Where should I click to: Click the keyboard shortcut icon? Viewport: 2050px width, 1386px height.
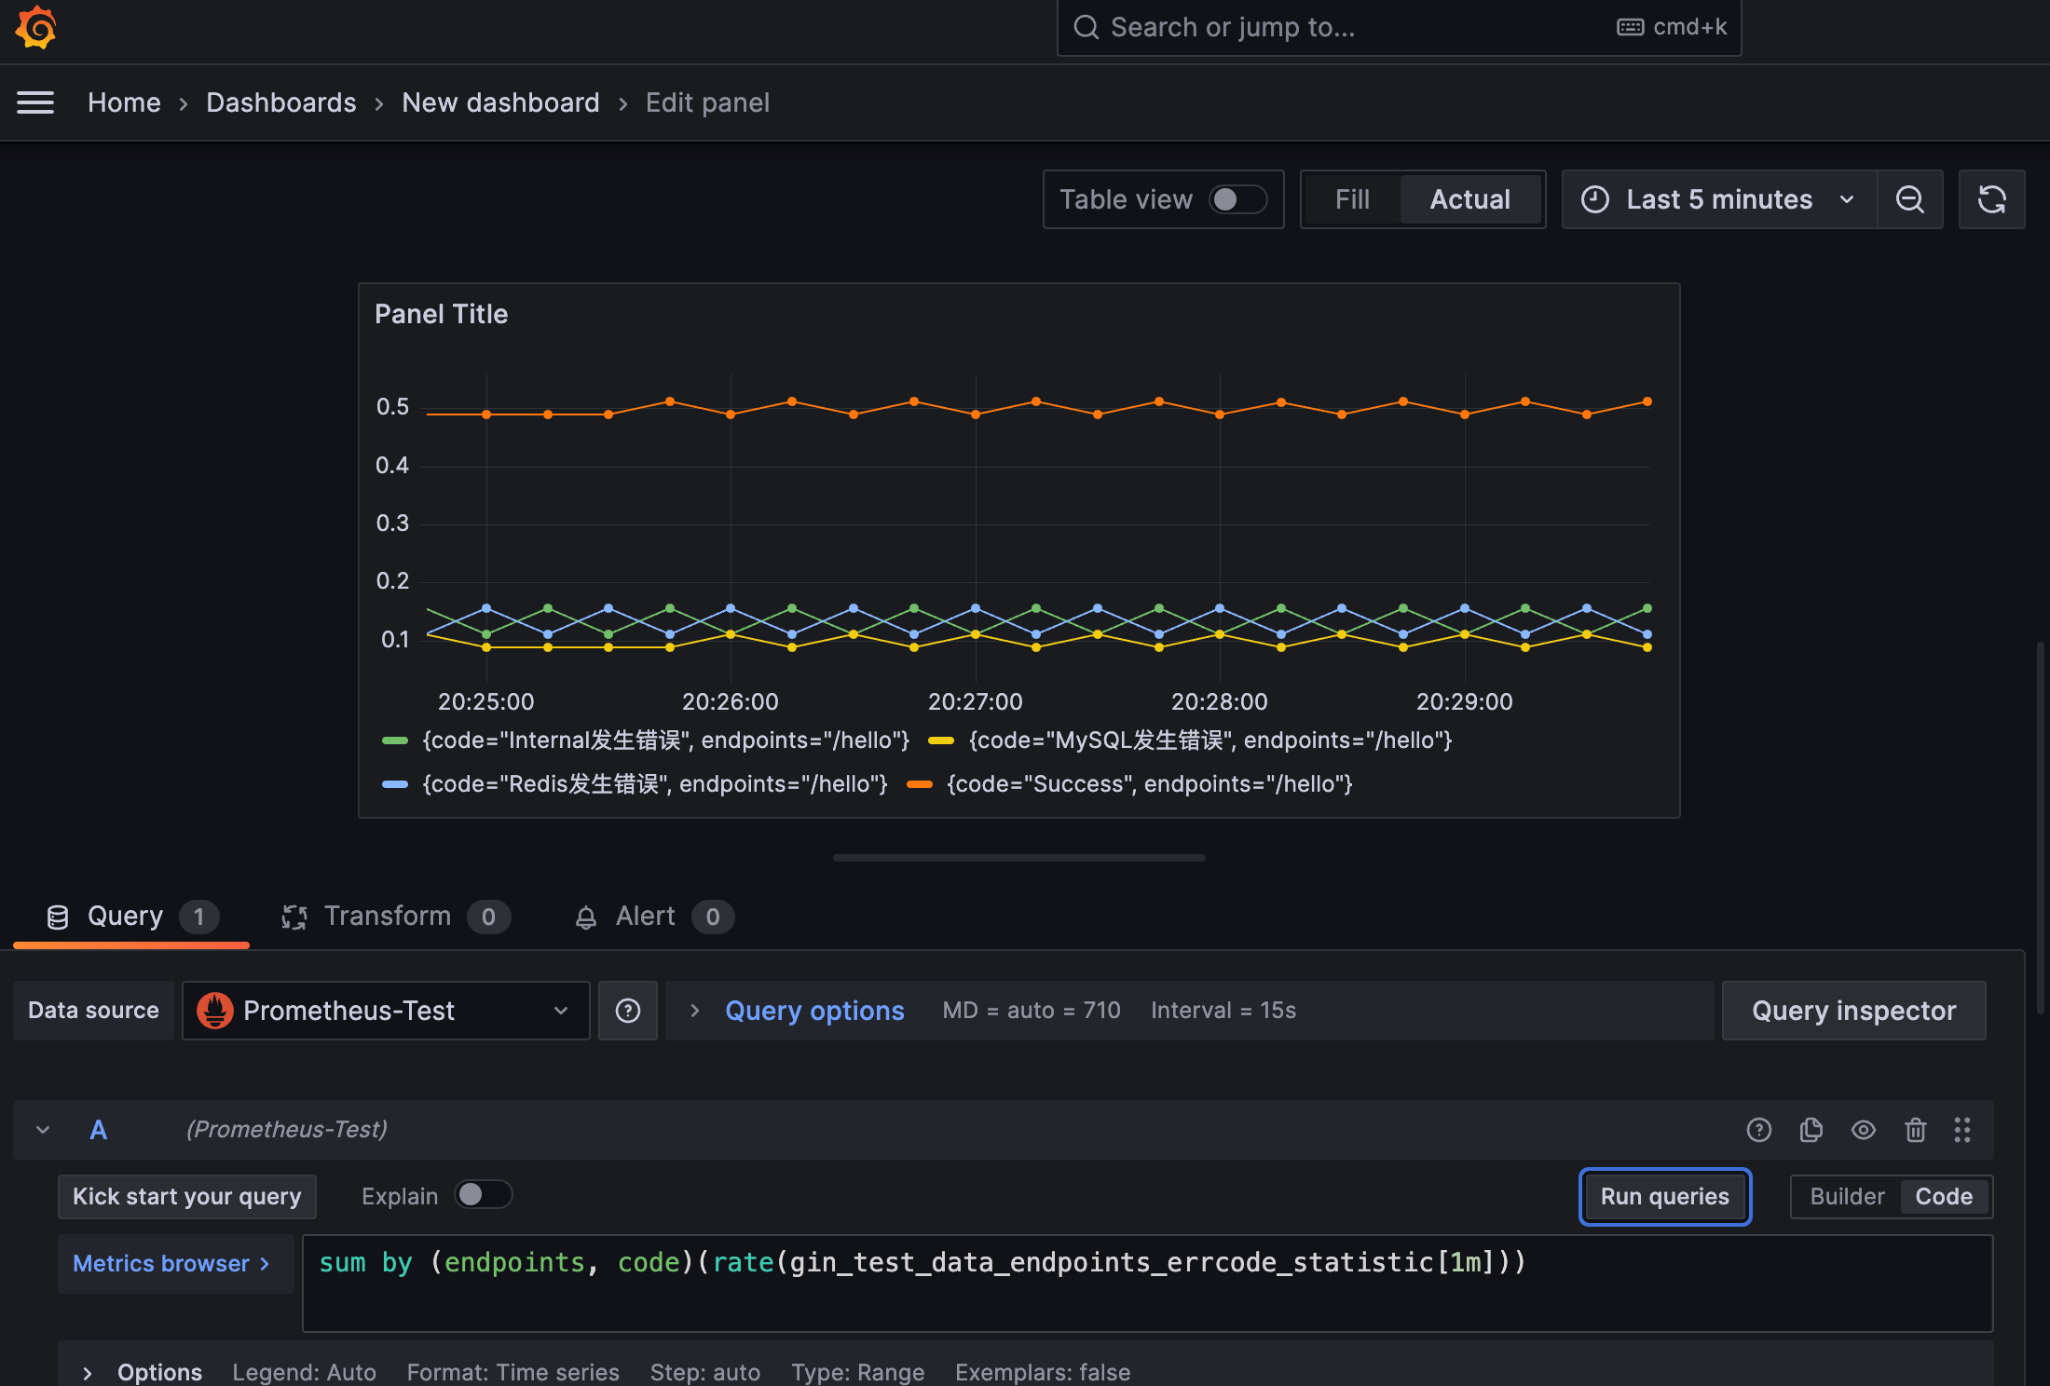pyautogui.click(x=1630, y=27)
